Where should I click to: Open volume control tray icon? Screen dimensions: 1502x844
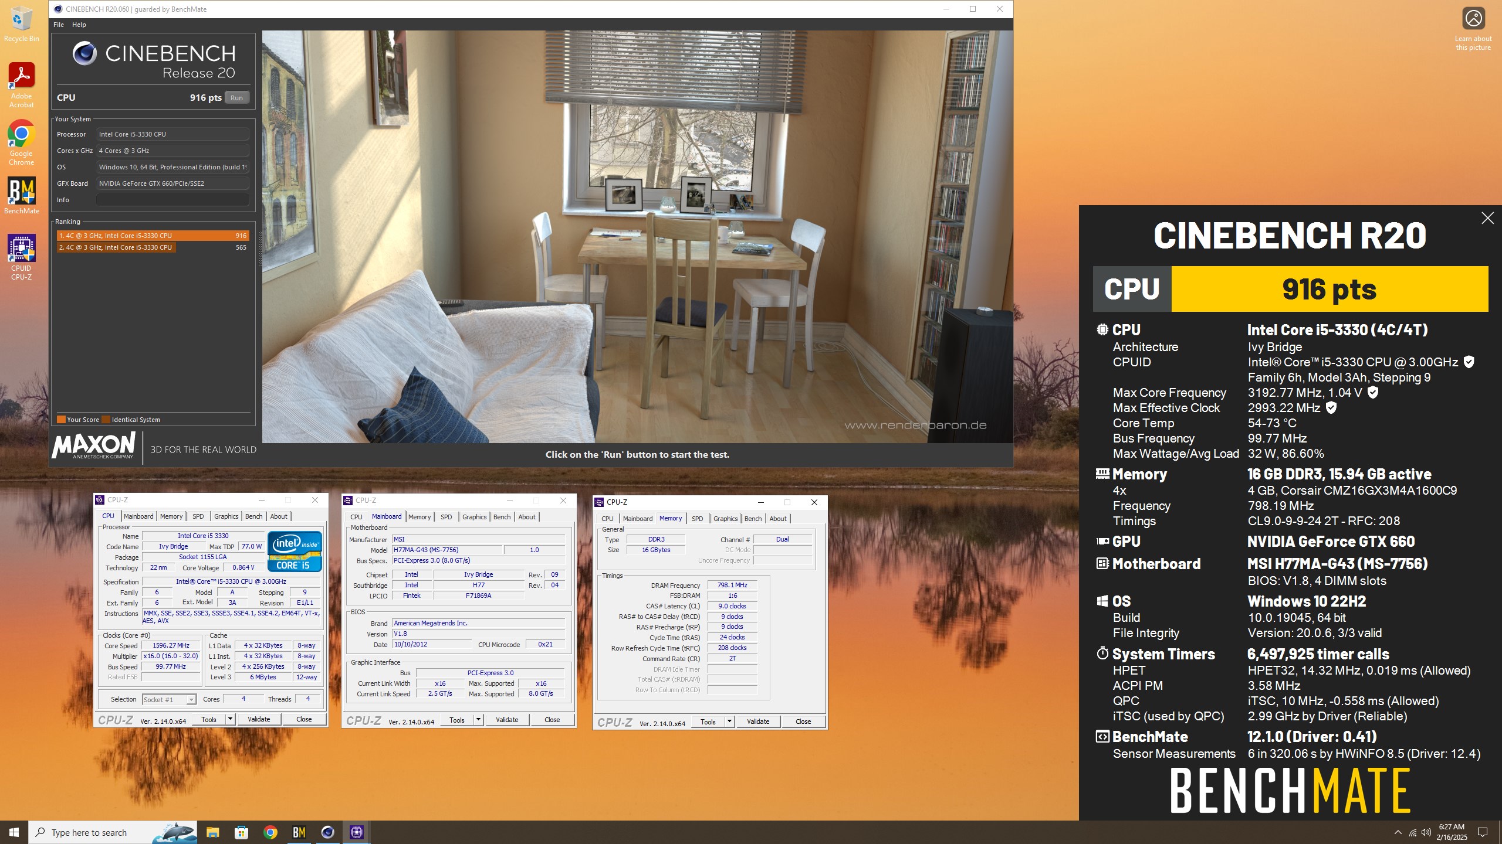click(1426, 832)
